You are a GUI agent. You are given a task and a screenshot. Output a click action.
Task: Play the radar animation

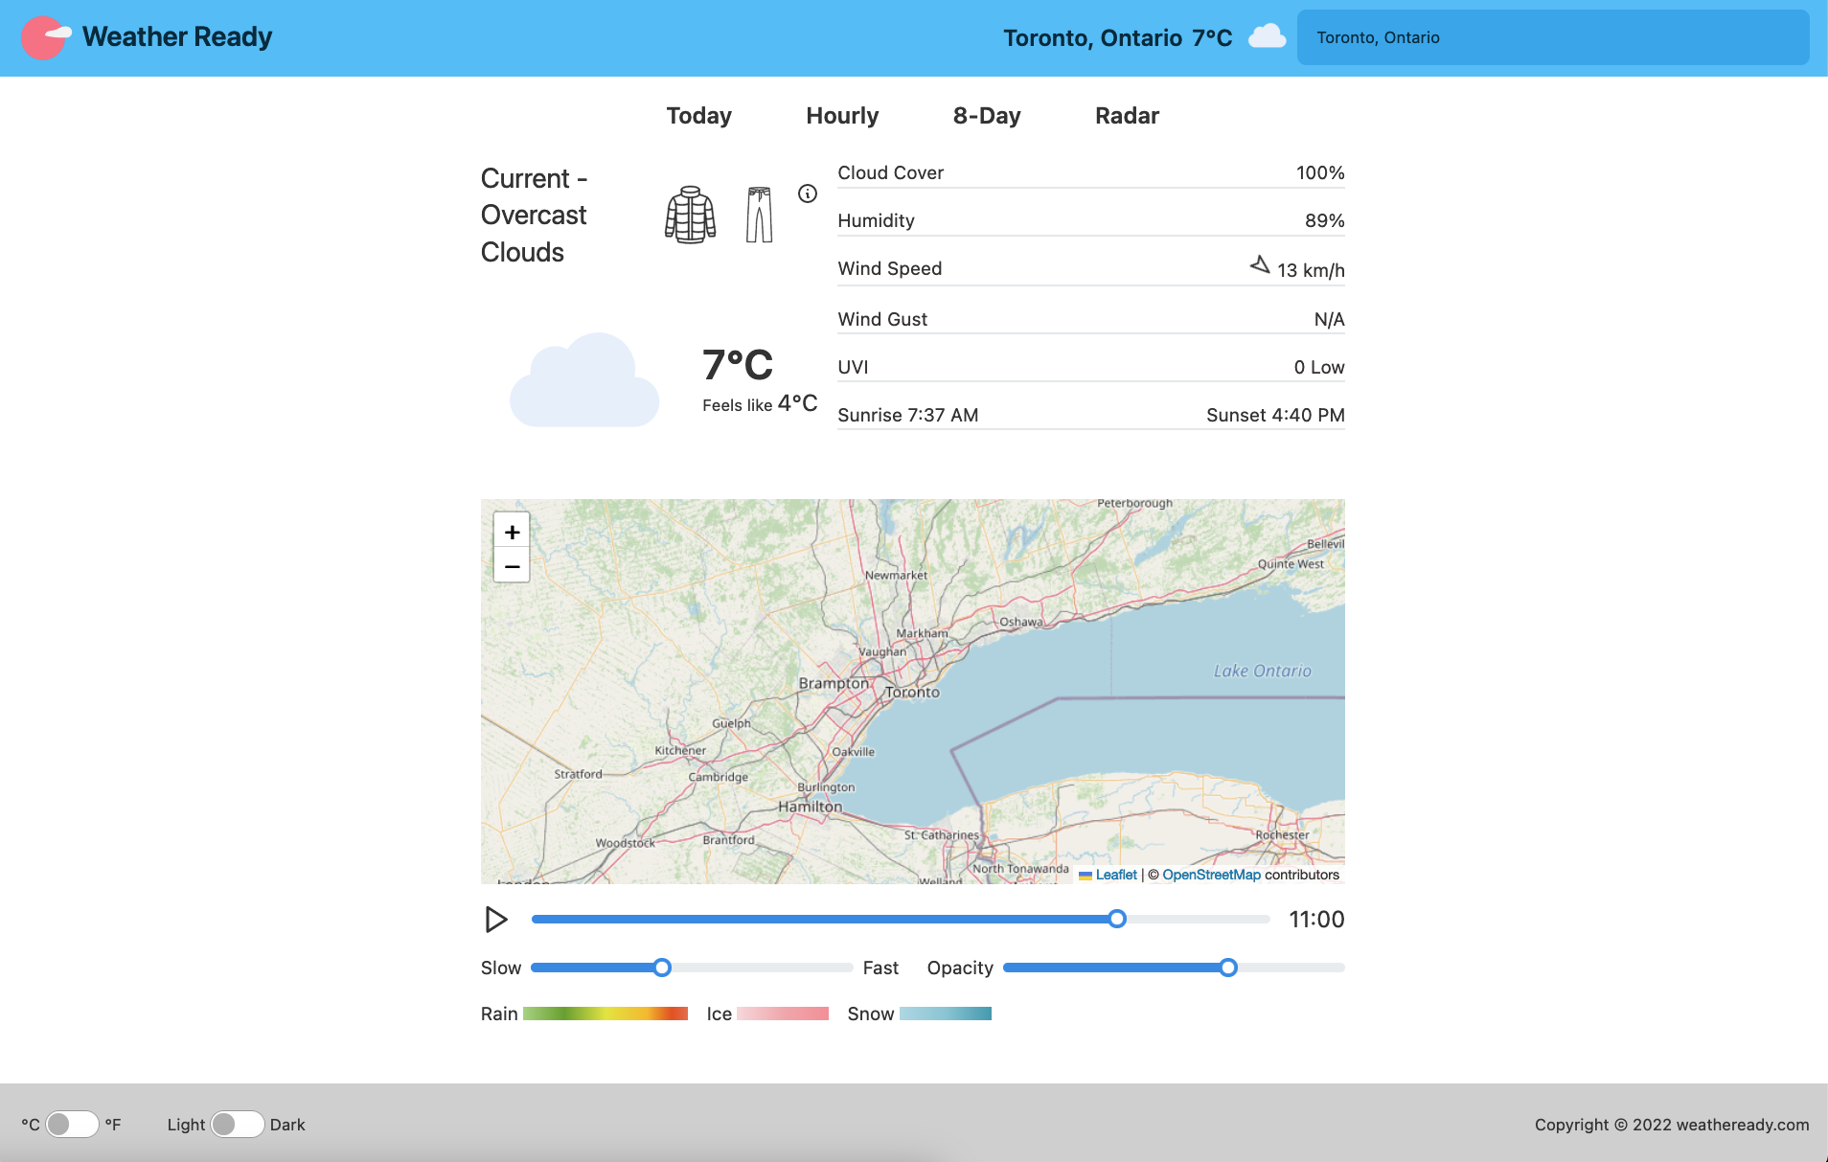coord(495,920)
